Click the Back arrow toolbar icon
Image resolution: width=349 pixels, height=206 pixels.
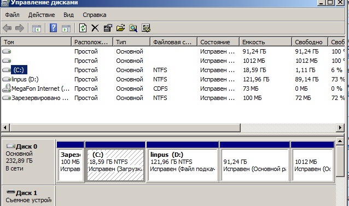7,28
